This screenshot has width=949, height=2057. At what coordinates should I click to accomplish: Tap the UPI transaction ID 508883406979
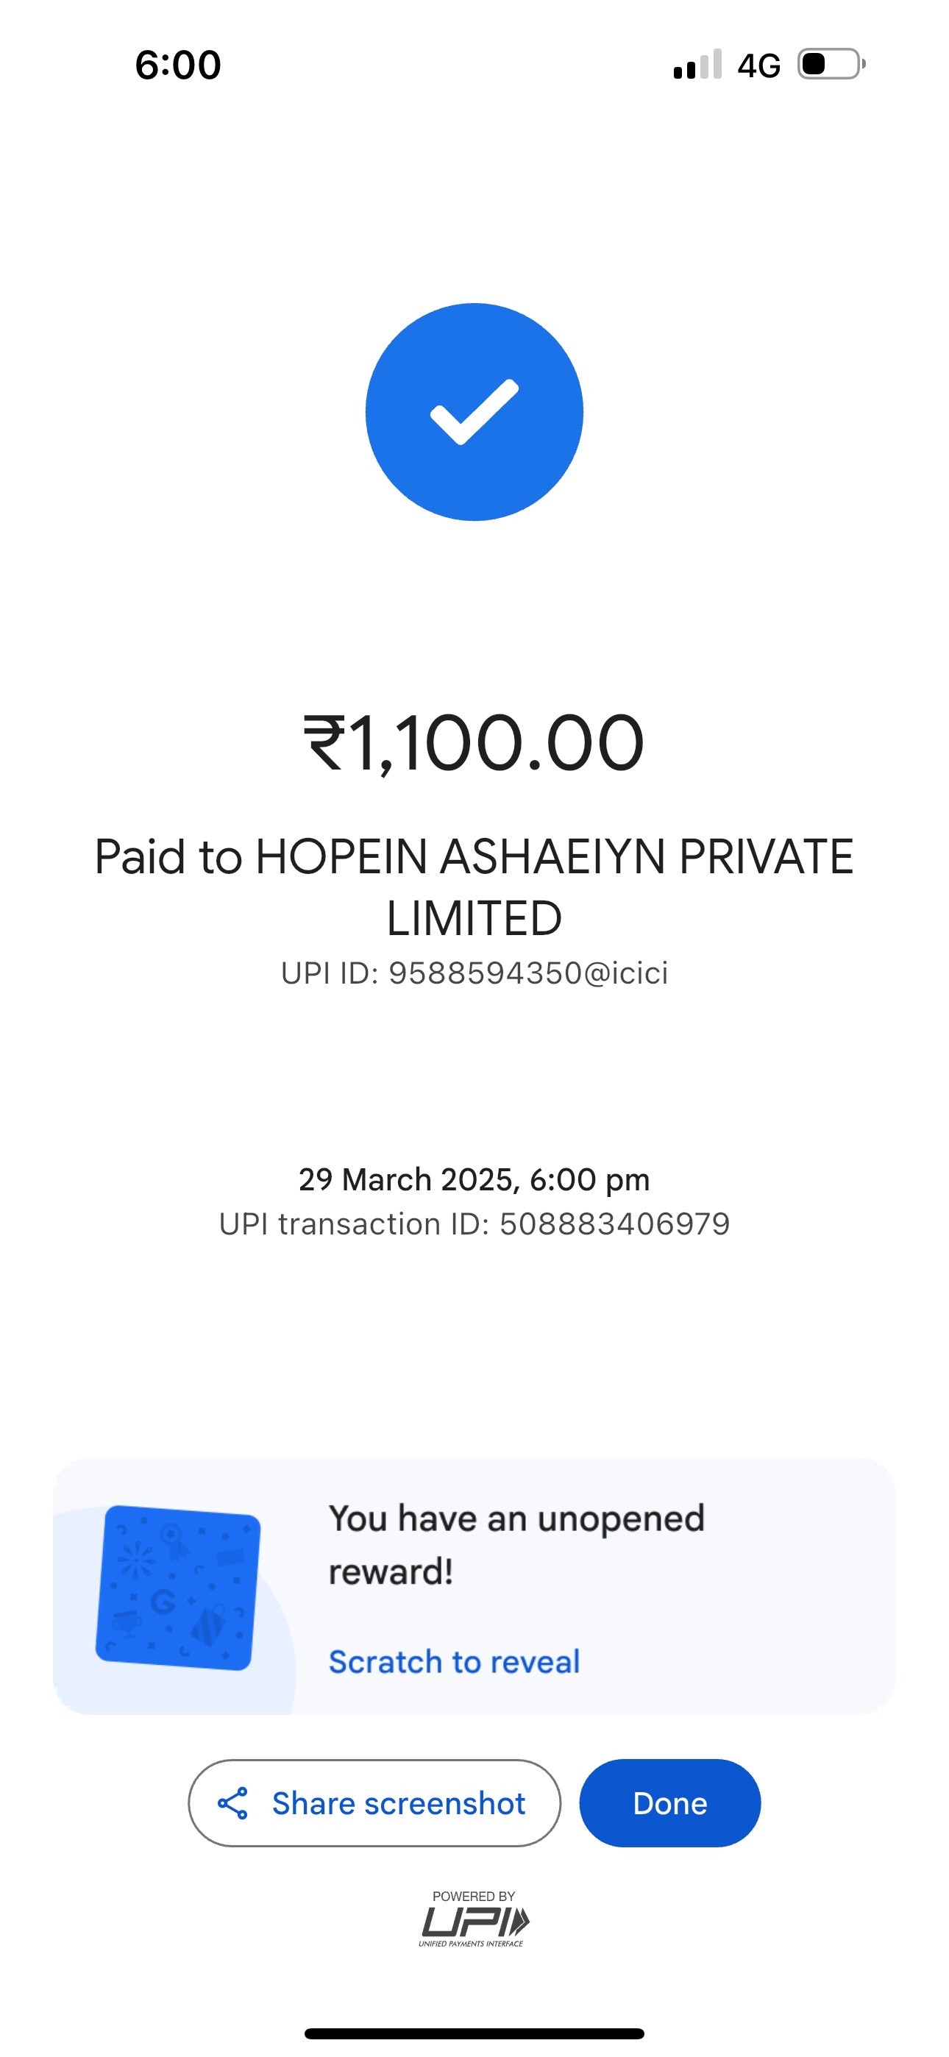pos(474,1224)
